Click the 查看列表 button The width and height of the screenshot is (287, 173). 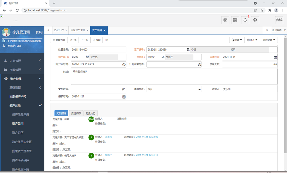59,40
